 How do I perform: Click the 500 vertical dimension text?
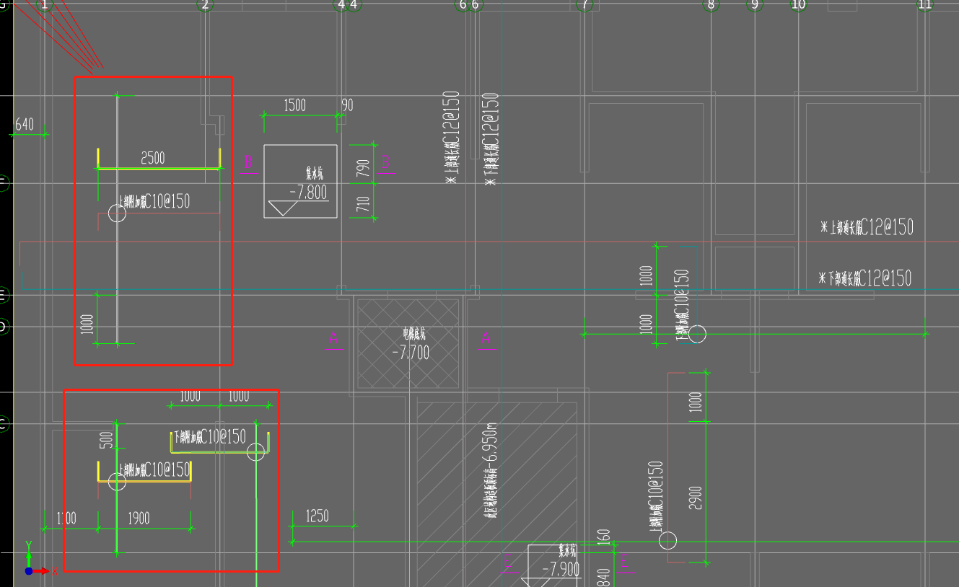point(106,439)
